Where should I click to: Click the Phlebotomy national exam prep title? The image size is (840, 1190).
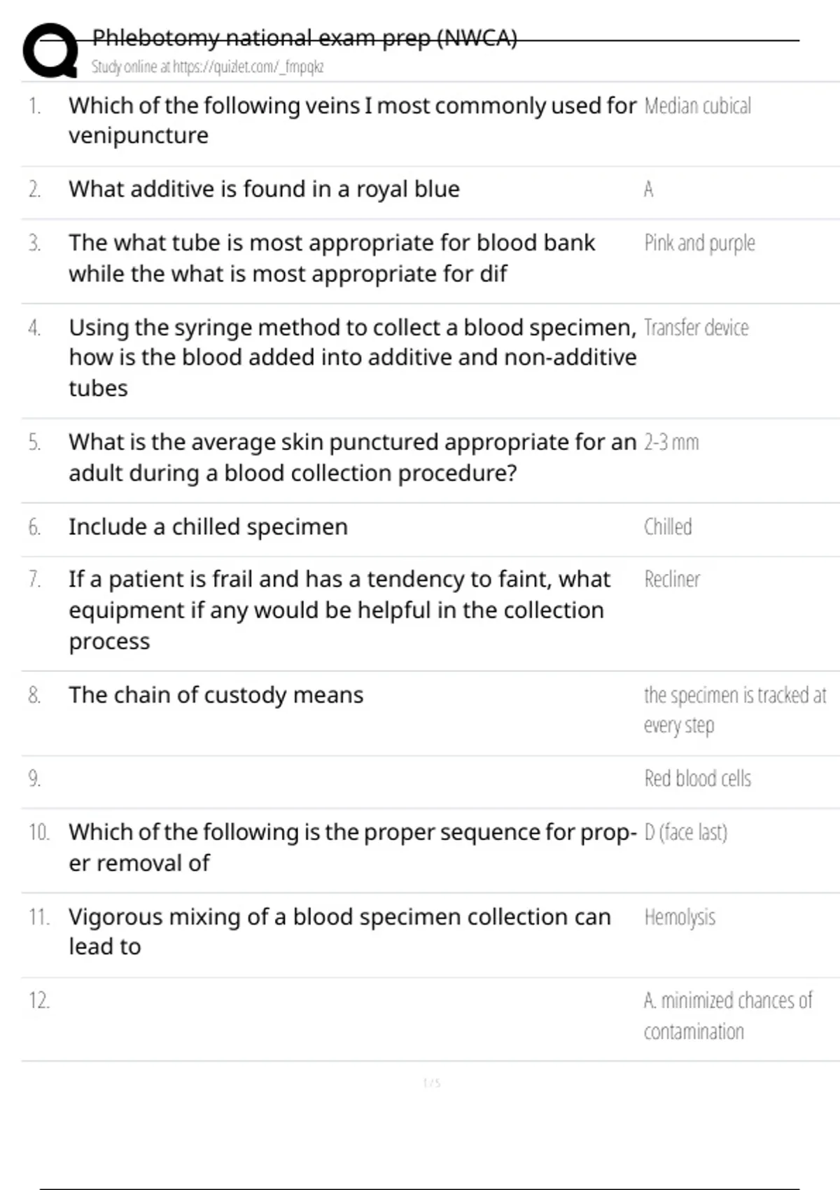304,38
